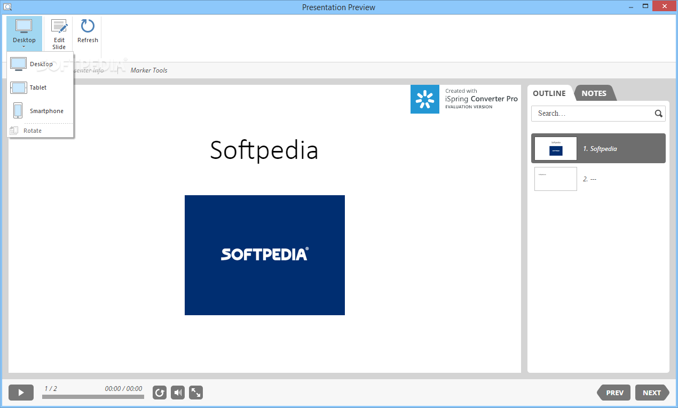Click the search magnifier icon
The image size is (678, 408).
pos(659,114)
